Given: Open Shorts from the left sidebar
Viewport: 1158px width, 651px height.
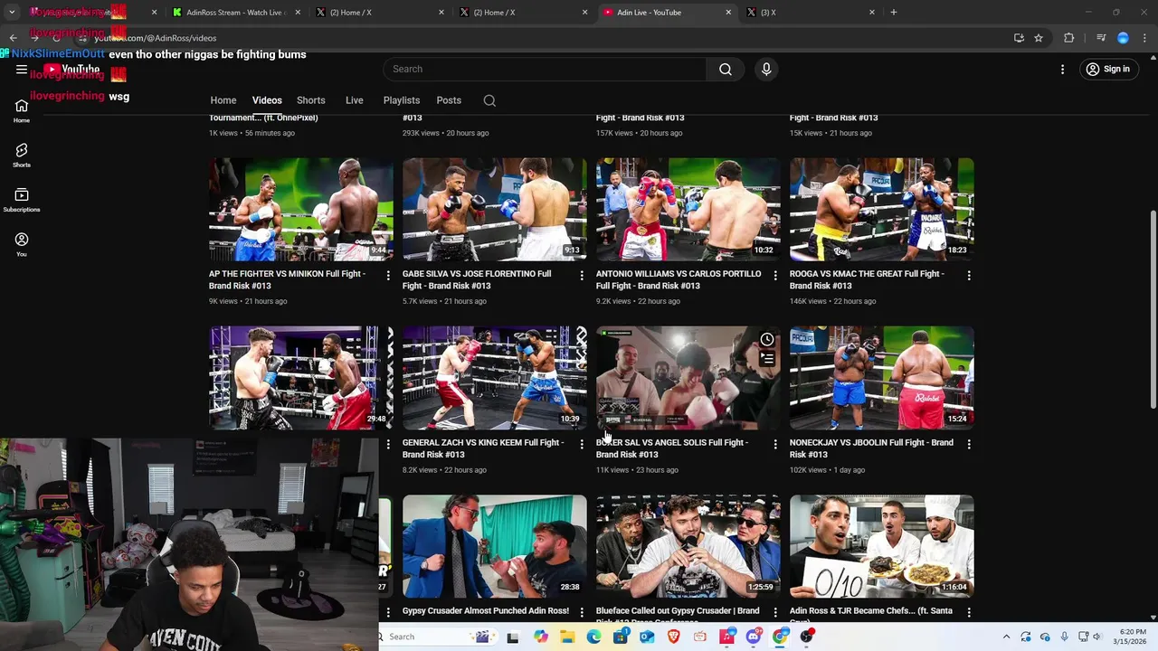Looking at the screenshot, I should tap(22, 156).
